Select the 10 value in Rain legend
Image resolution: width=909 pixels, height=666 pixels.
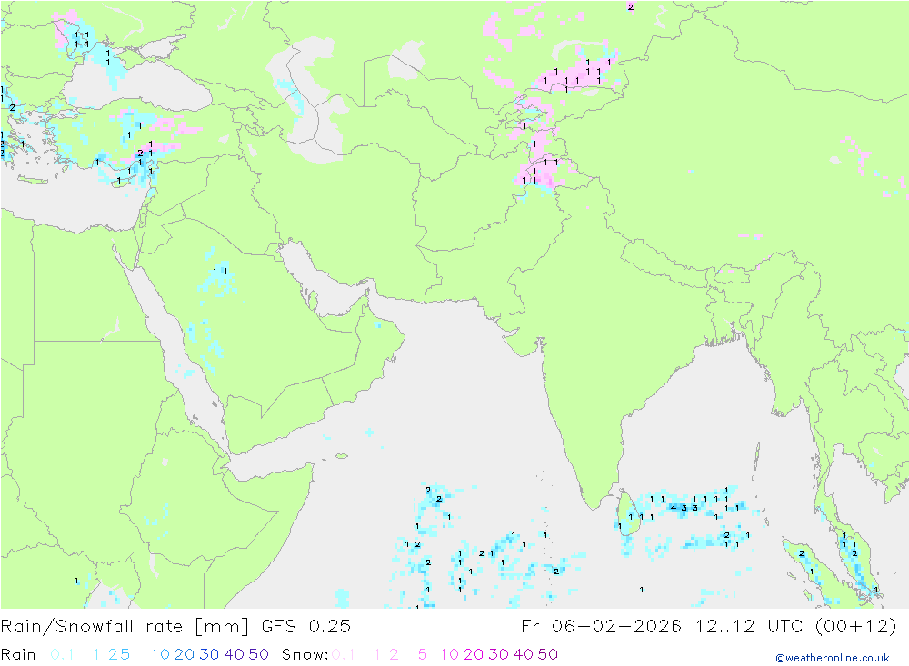[160, 654]
